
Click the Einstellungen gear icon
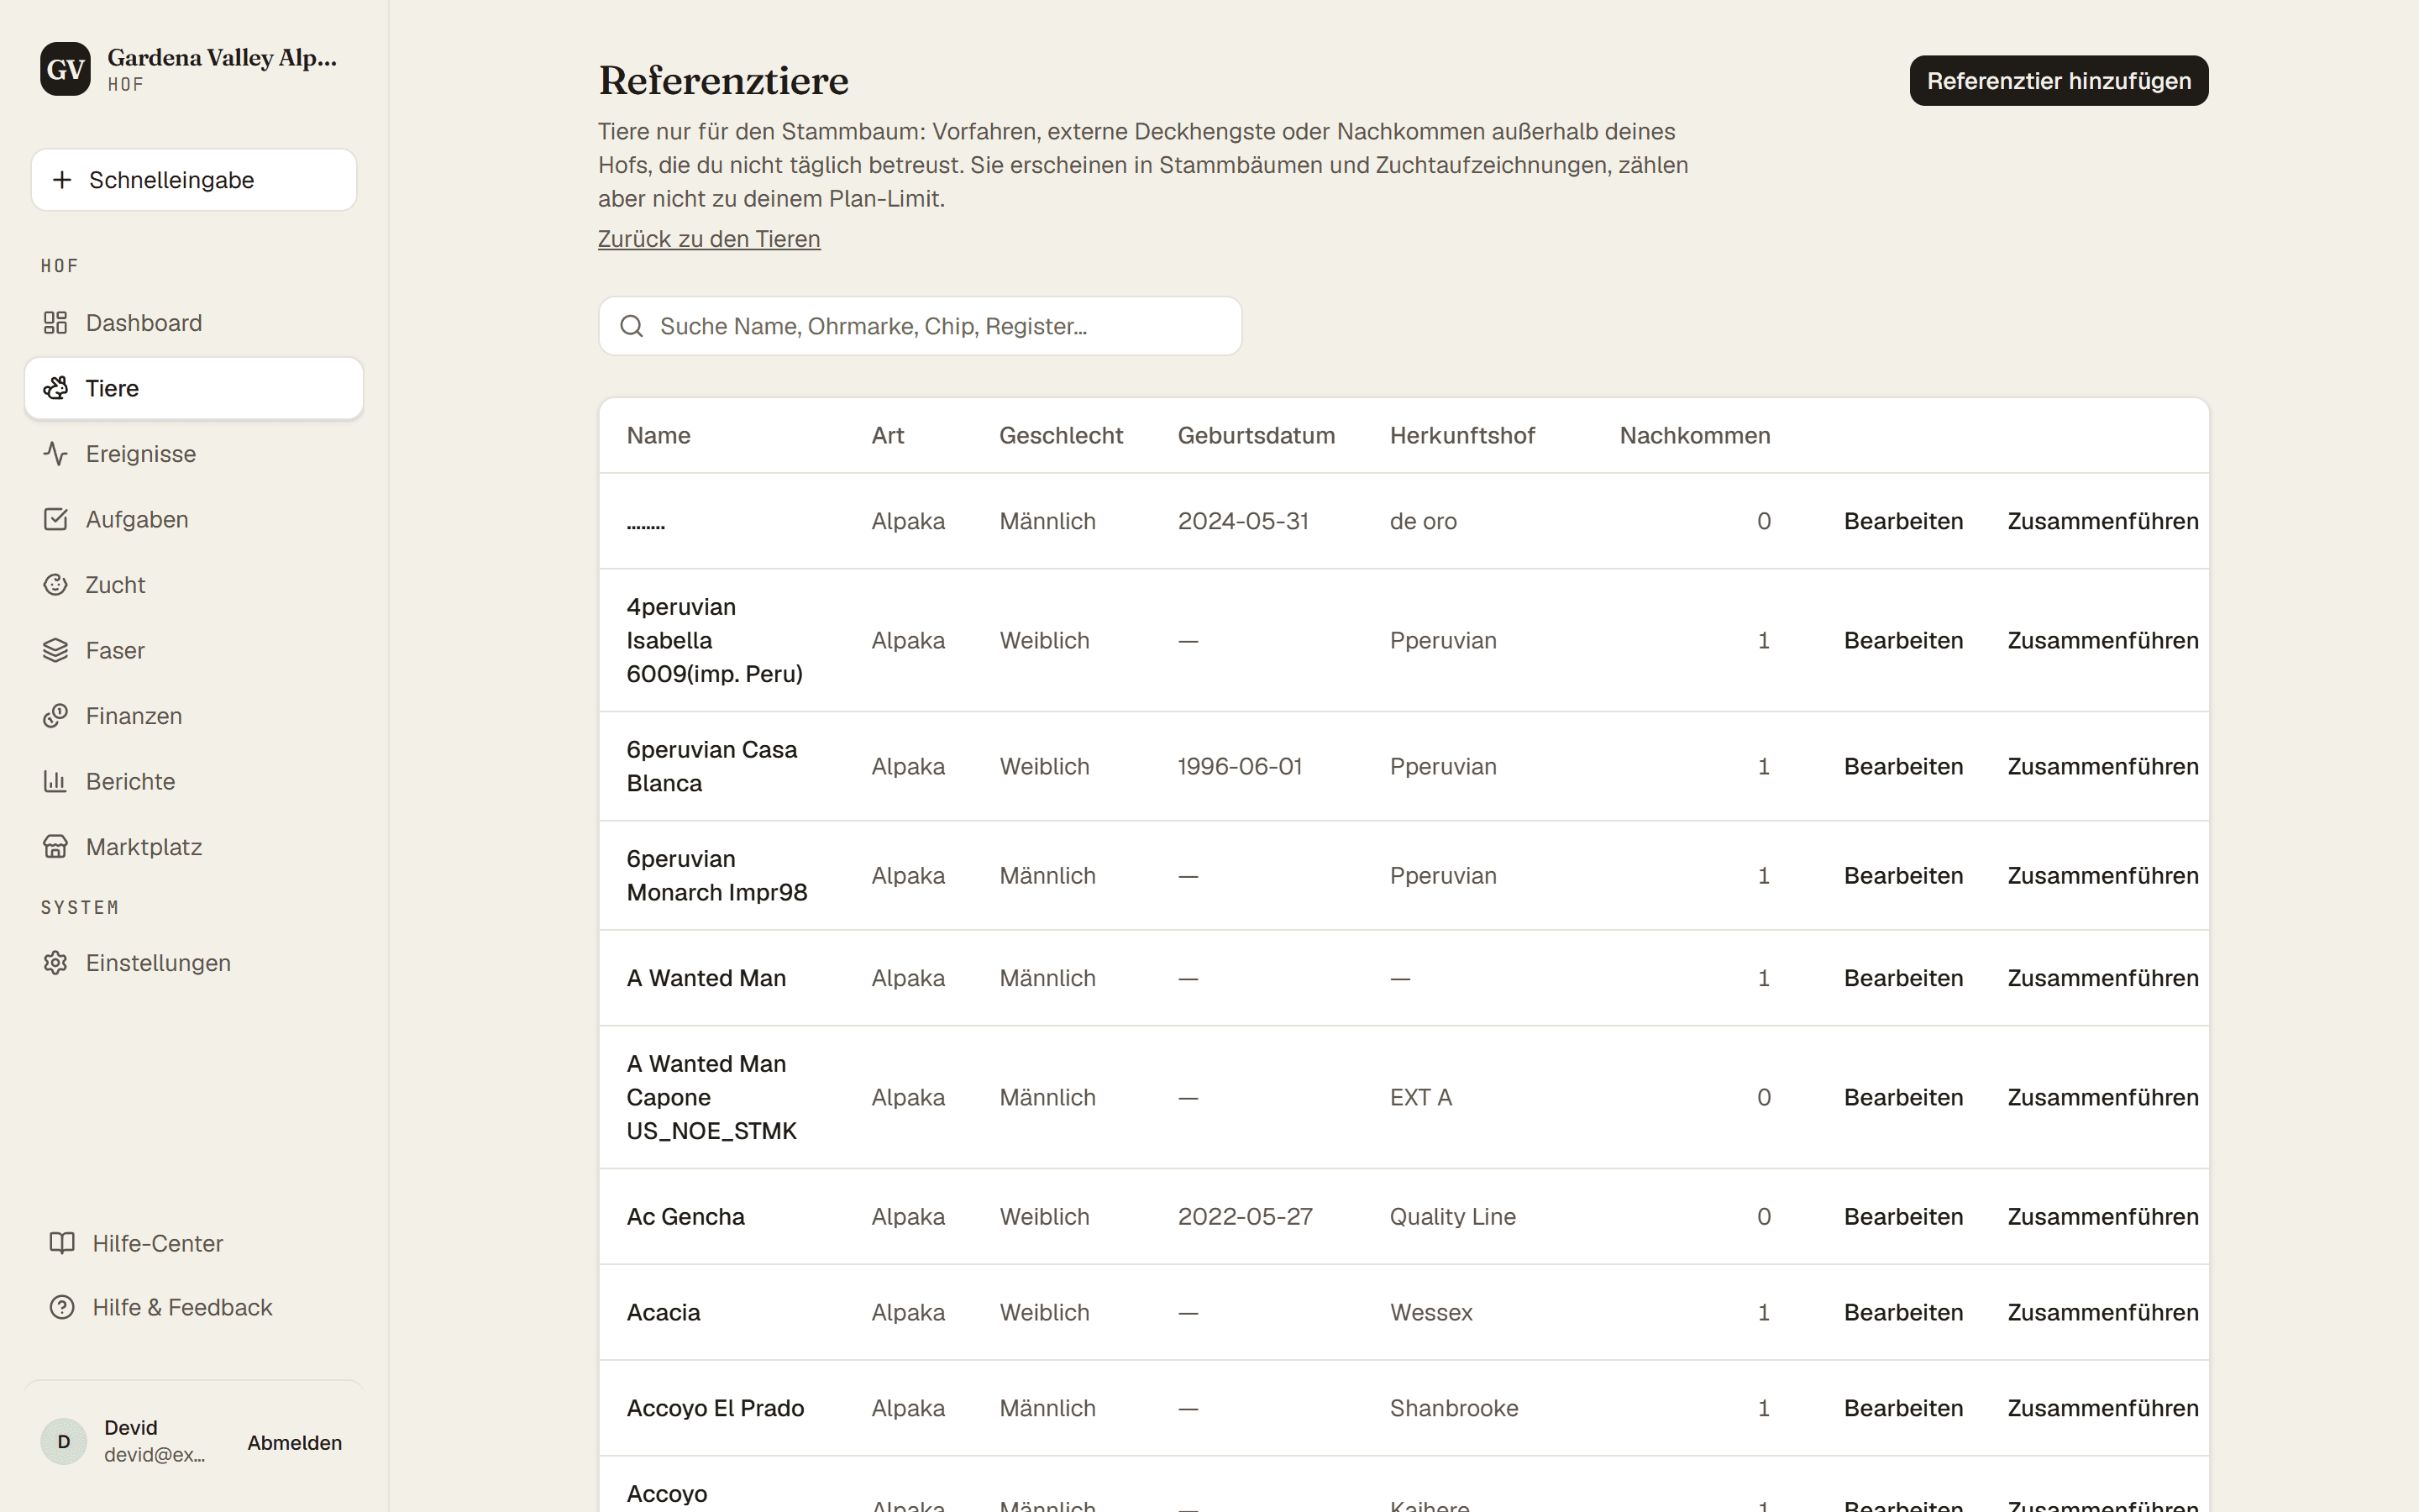coord(55,963)
